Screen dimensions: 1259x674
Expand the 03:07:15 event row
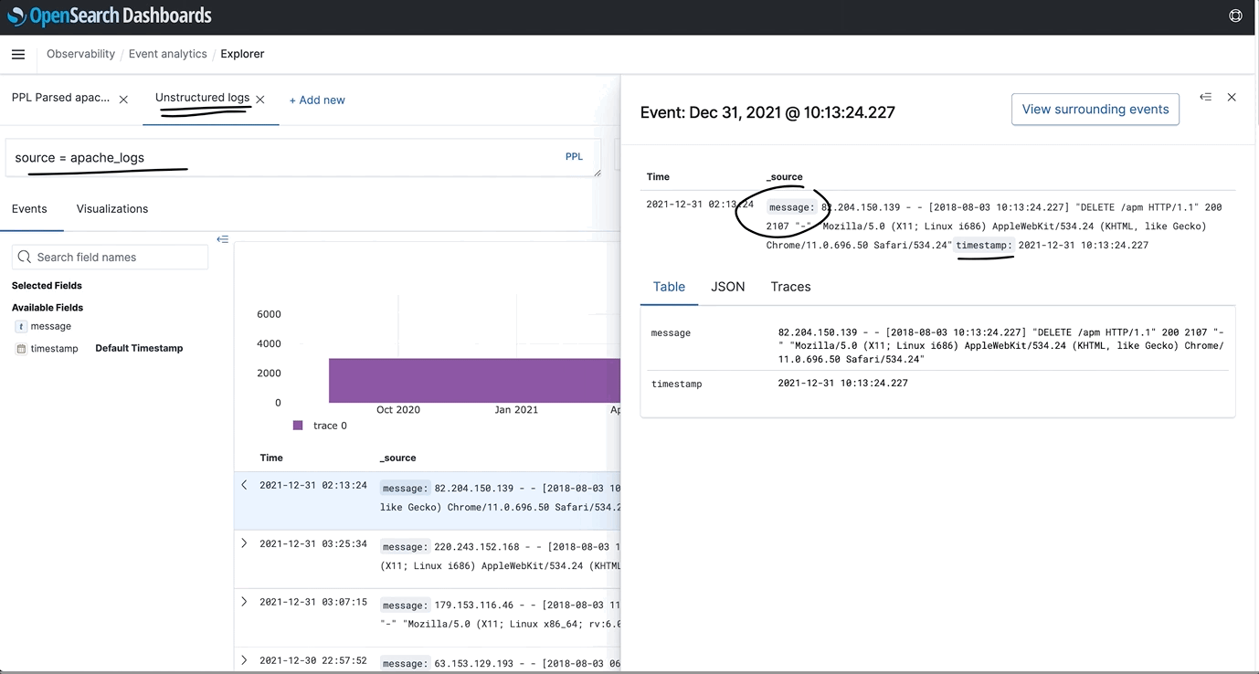click(244, 602)
